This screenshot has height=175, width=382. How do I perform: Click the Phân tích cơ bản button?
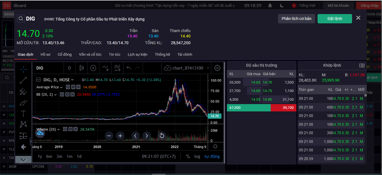tap(296, 19)
